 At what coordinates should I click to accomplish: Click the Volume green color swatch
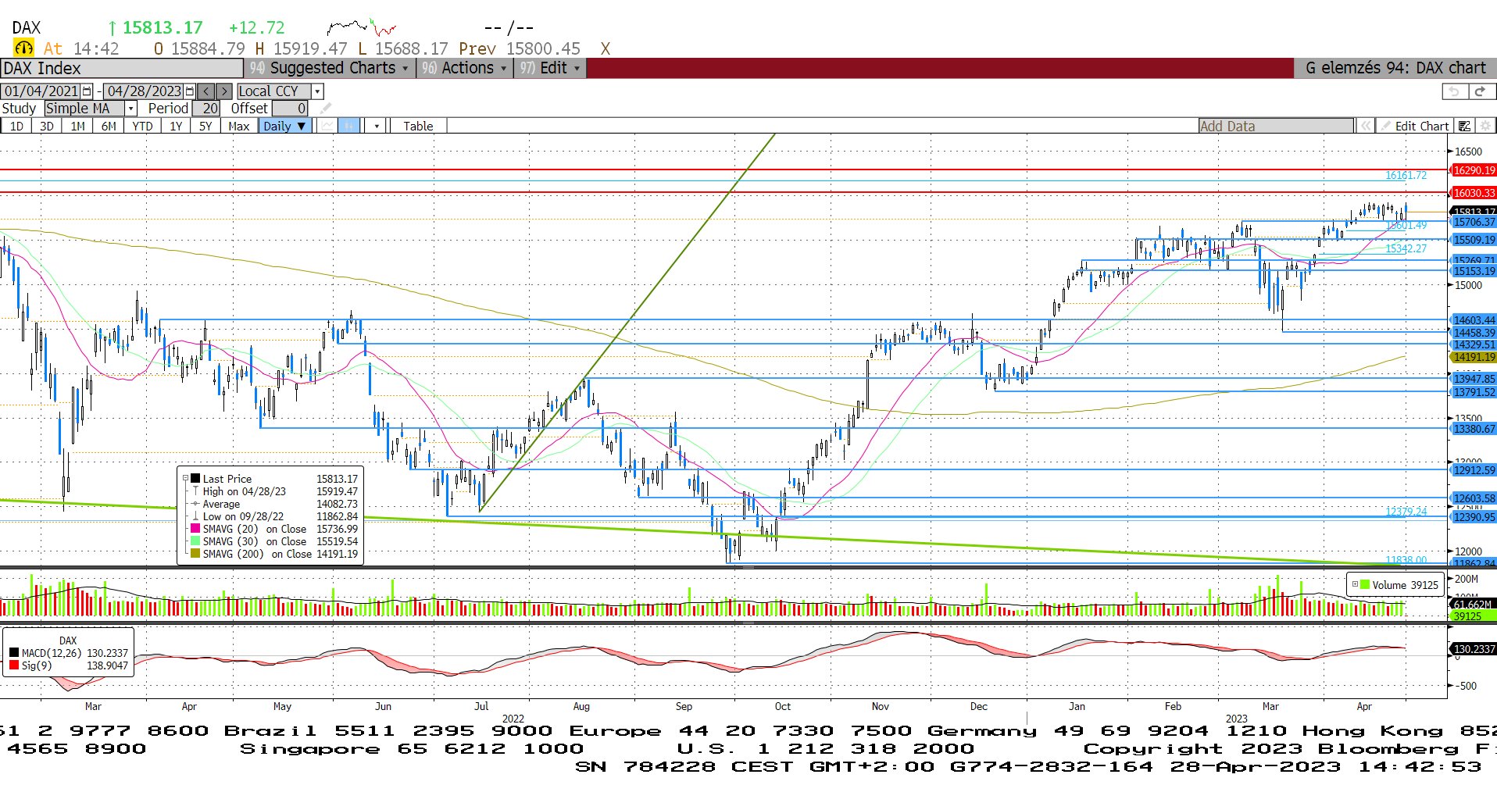1365,584
